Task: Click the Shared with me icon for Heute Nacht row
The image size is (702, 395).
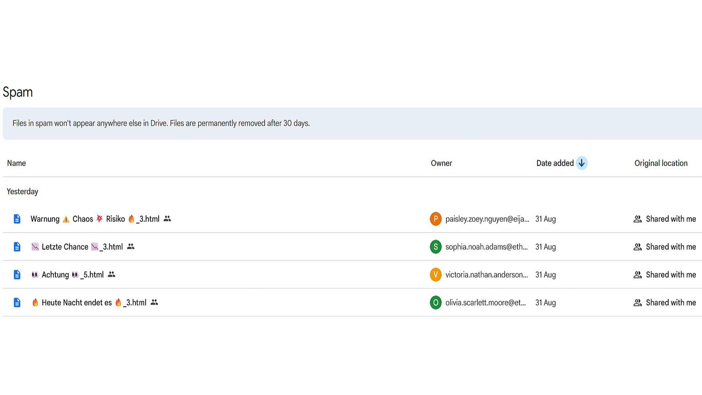Action: point(637,302)
